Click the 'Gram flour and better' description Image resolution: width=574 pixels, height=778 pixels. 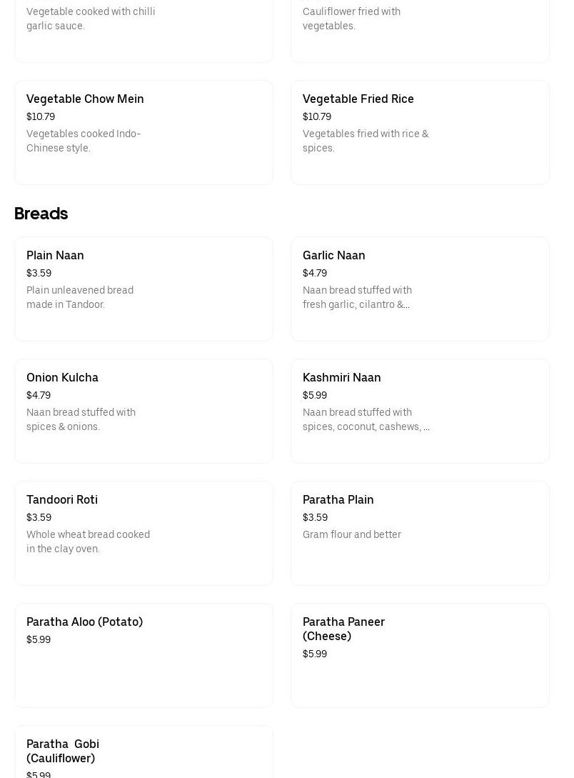[x=352, y=534]
